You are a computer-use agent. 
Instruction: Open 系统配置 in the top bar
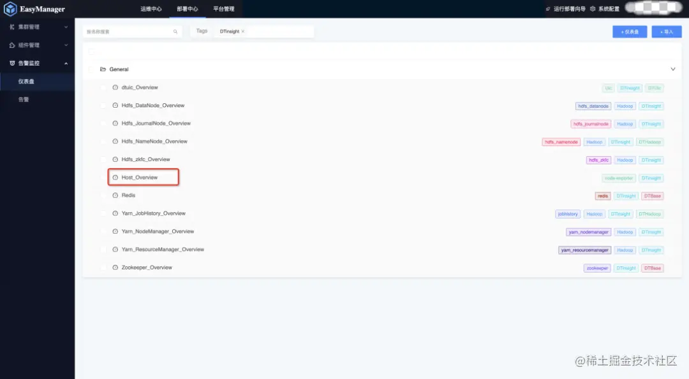point(609,9)
